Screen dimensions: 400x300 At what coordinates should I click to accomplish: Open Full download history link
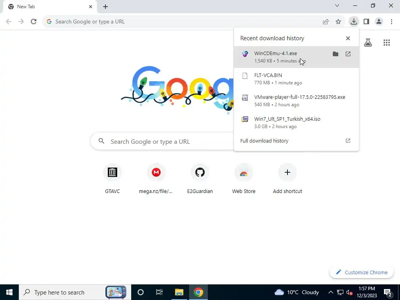pyautogui.click(x=264, y=141)
